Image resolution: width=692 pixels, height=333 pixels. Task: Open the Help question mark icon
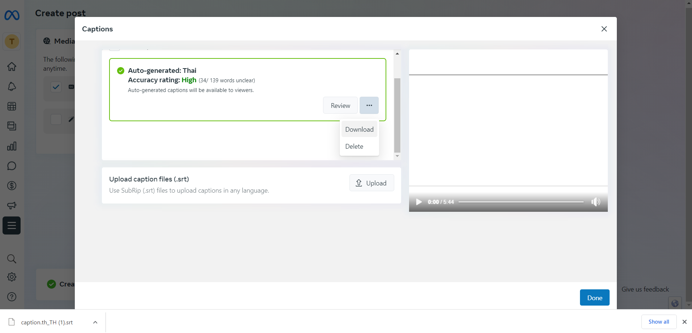click(x=12, y=297)
